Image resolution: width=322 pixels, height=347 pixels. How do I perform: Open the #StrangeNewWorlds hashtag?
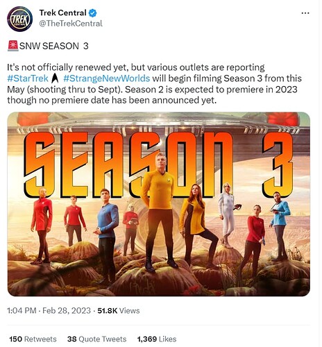(107, 78)
